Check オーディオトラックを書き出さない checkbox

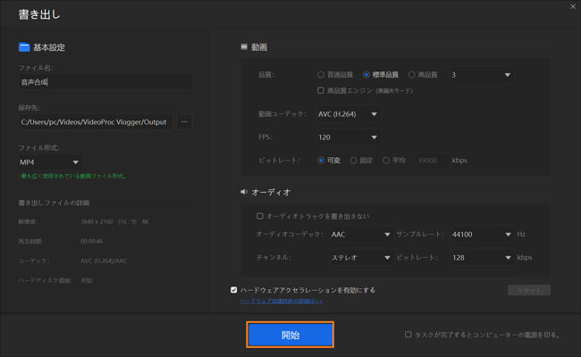260,216
